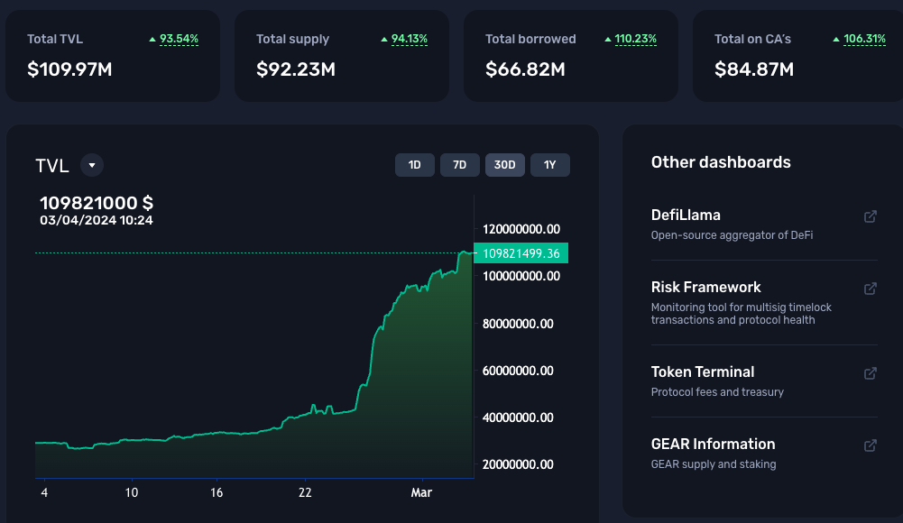Switch chart range to 1D
The height and width of the screenshot is (523, 903).
(415, 165)
